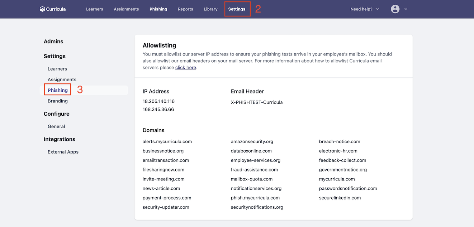Viewport: 474px width, 227px height.
Task: Select Learners under sidebar Settings
Action: [x=57, y=69]
